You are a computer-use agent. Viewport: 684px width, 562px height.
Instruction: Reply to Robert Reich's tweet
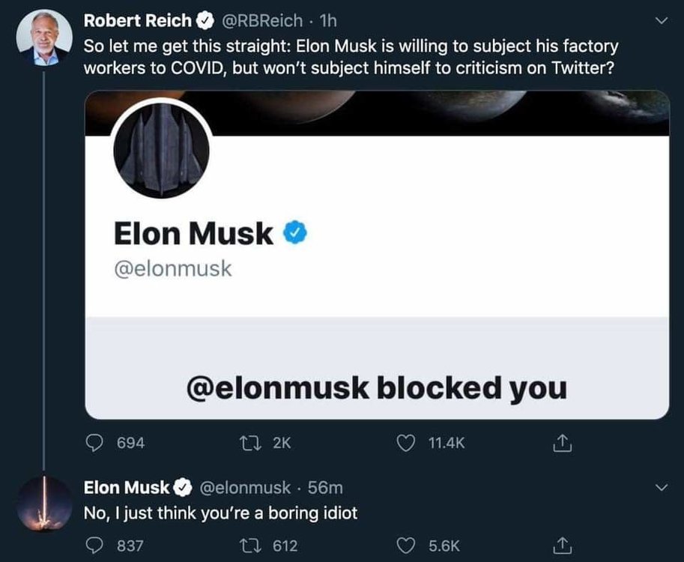pos(94,443)
